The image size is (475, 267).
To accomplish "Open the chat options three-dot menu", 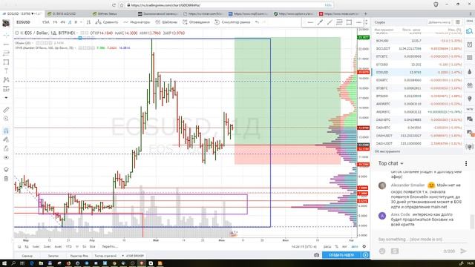I will pos(466,163).
